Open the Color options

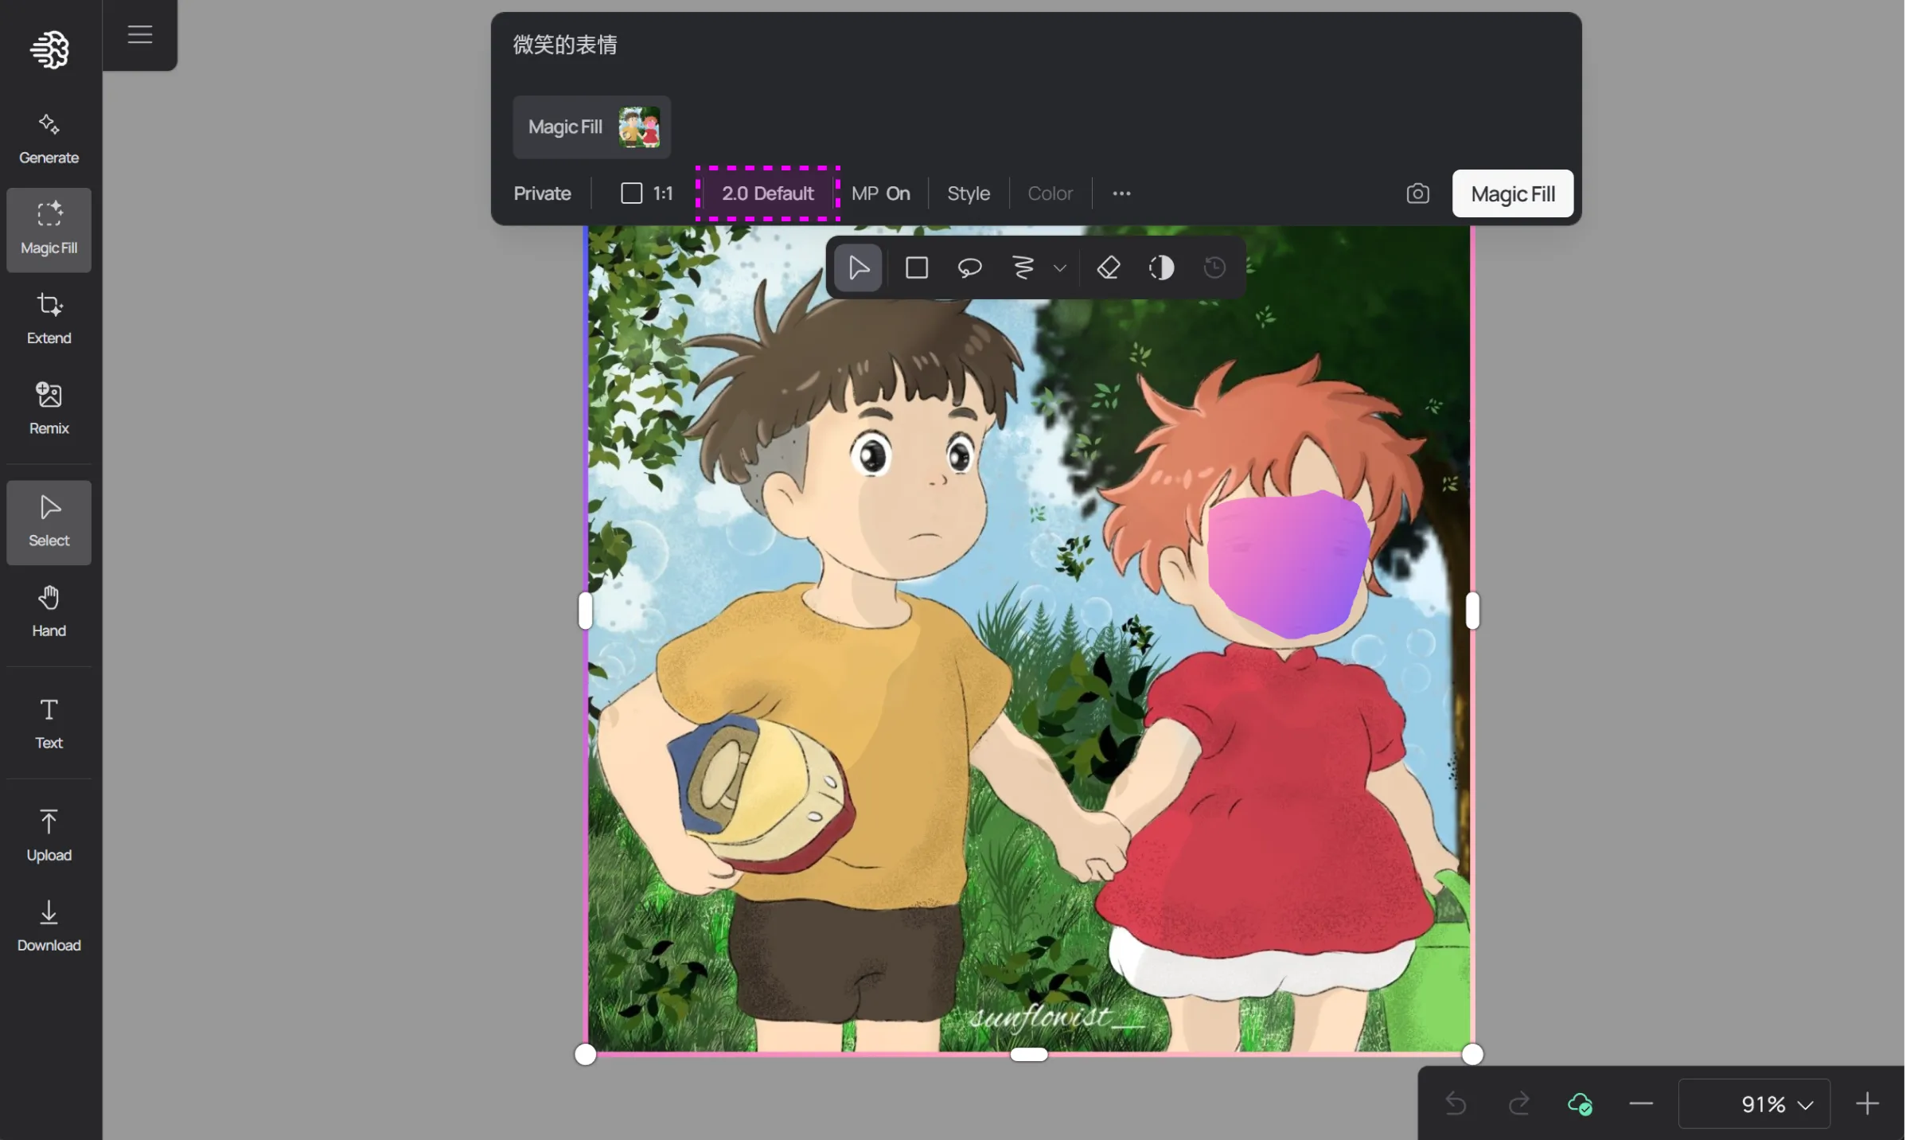pyautogui.click(x=1050, y=193)
